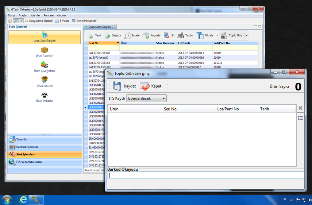
Task: Click the gray X remove-row icon
Action: click(x=300, y=108)
